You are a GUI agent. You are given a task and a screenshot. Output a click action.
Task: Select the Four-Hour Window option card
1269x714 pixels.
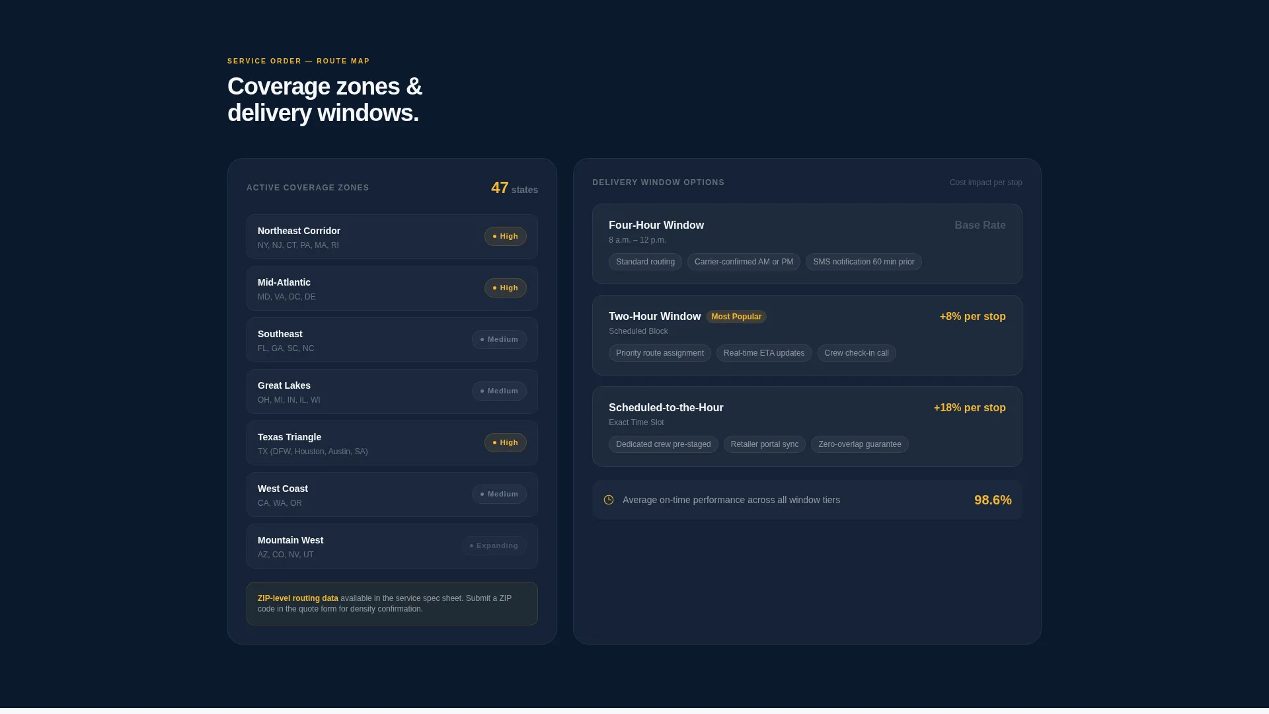807,244
